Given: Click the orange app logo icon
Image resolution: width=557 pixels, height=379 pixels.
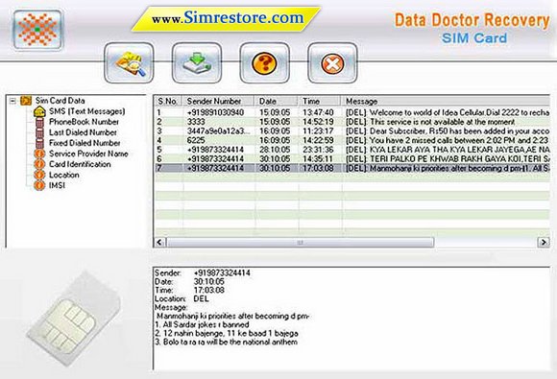Looking at the screenshot, I should pyautogui.click(x=37, y=30).
